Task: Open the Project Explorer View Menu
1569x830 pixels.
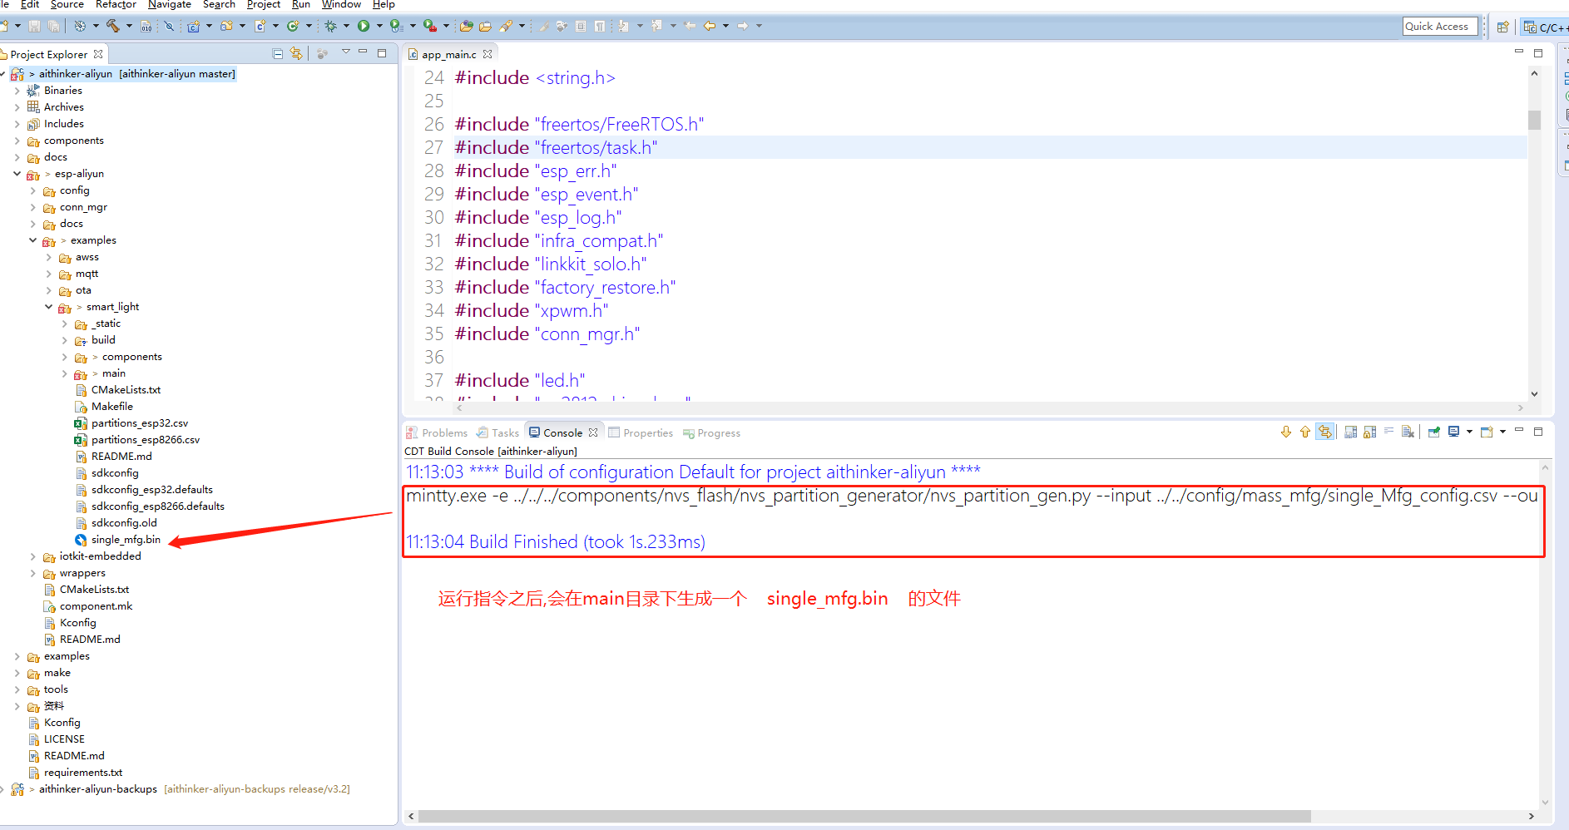Action: coord(345,52)
